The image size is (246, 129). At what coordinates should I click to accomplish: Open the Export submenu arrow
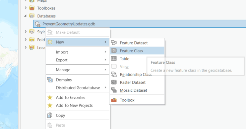[105, 60]
